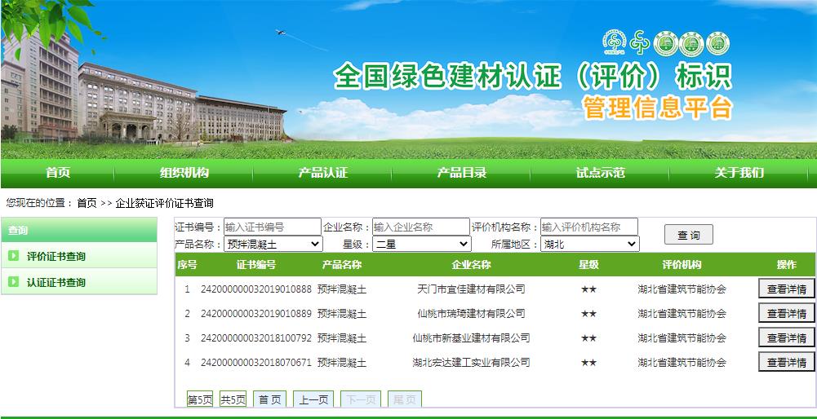
Task: Go to 首页 in the navigation bar
Action: pyautogui.click(x=57, y=172)
